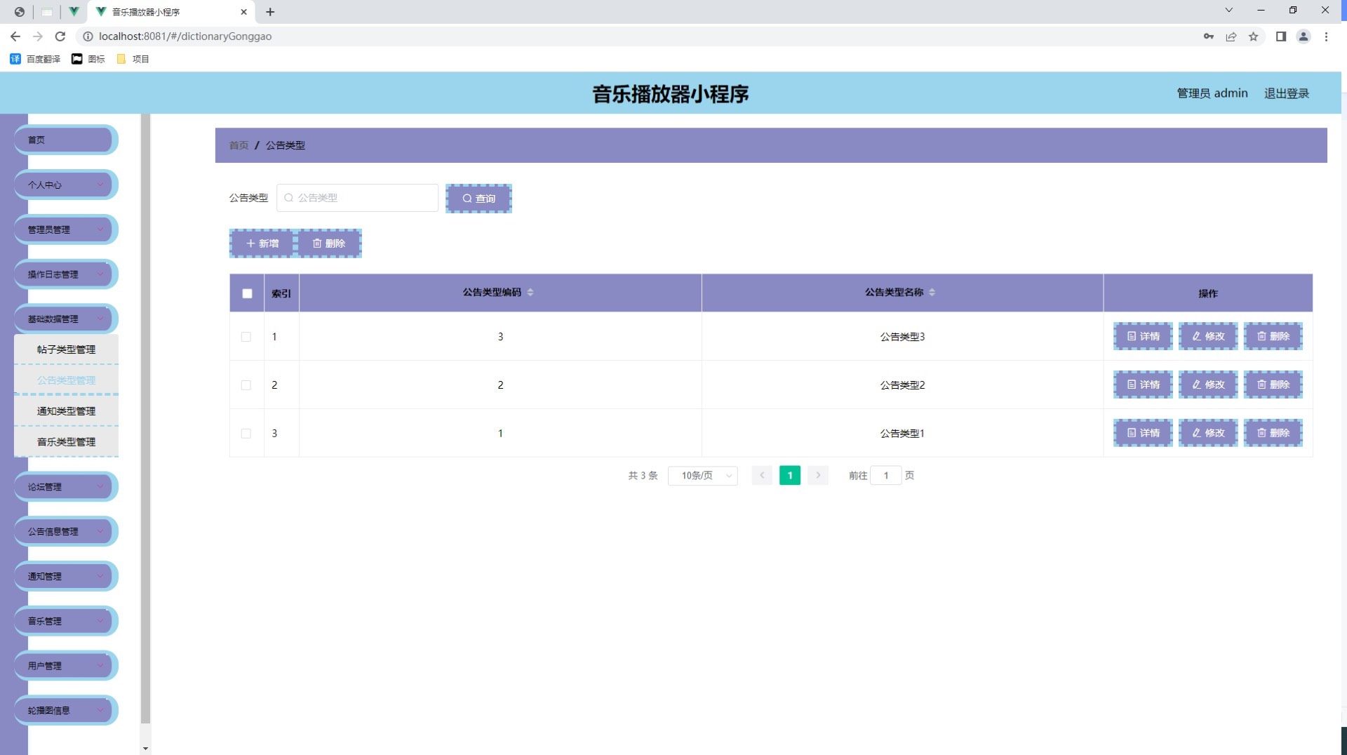Click the sidebar vertical scrollbar

[x=146, y=421]
